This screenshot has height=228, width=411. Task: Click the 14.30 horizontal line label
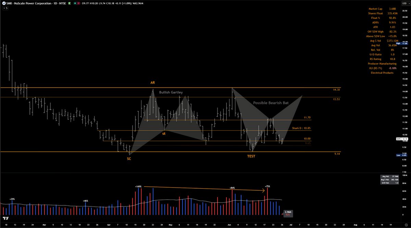(336, 90)
